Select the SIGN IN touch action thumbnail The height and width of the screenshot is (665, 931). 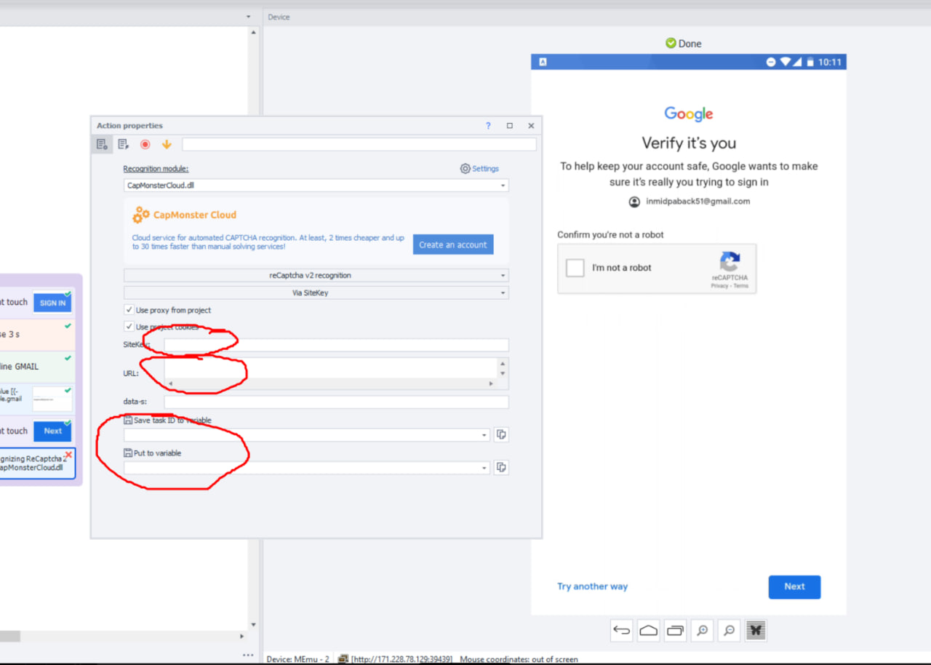[x=52, y=303]
